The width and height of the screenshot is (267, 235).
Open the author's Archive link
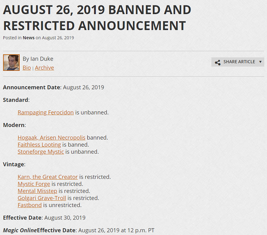pos(45,67)
